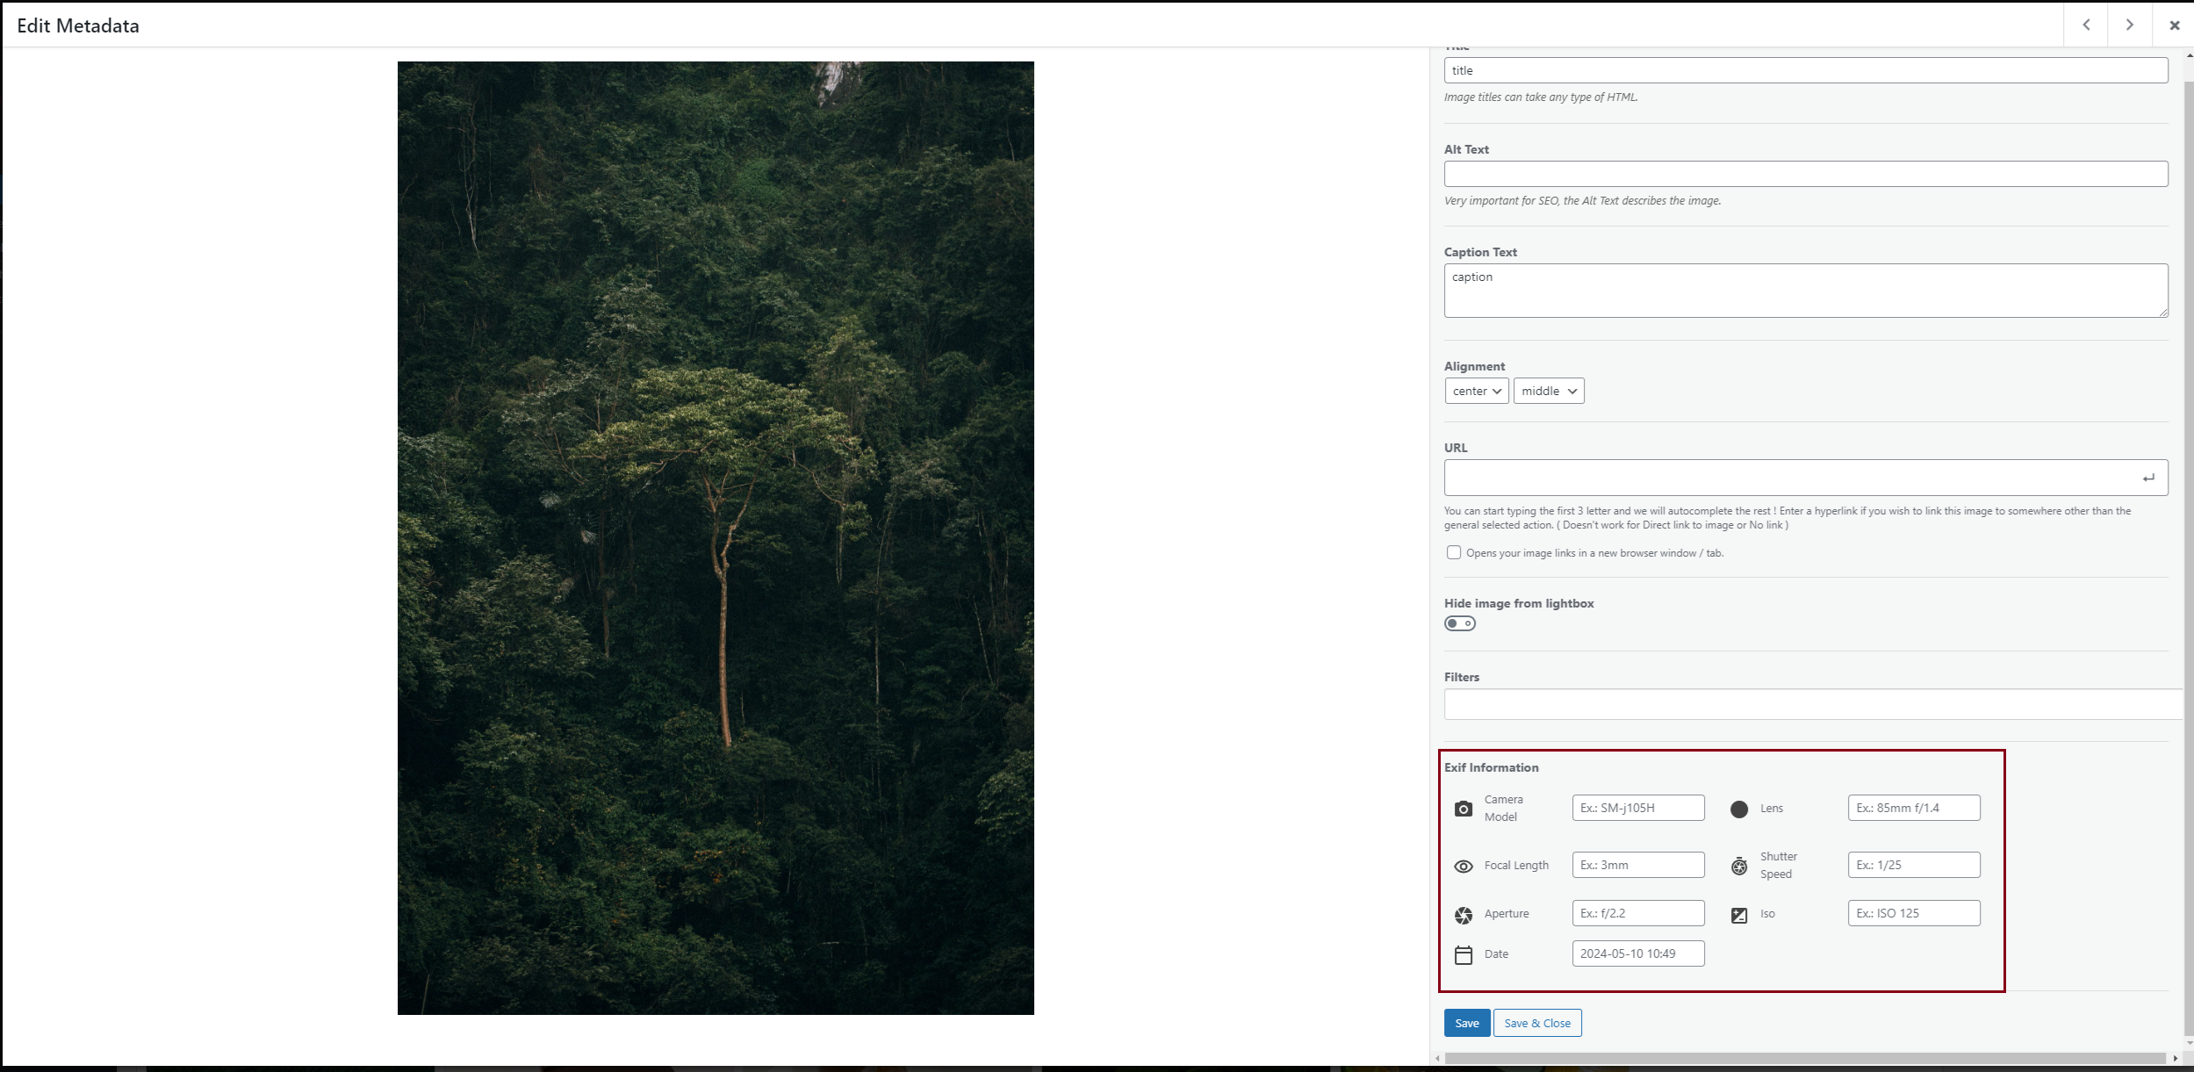
Task: Go to next image with right arrow
Action: (x=2129, y=25)
